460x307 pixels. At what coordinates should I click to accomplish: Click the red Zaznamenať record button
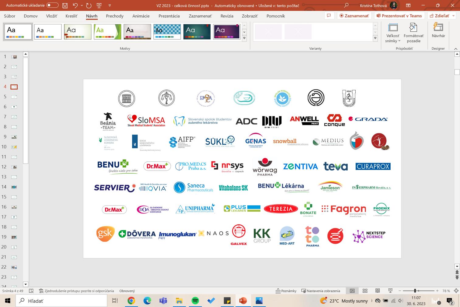pyautogui.click(x=354, y=16)
